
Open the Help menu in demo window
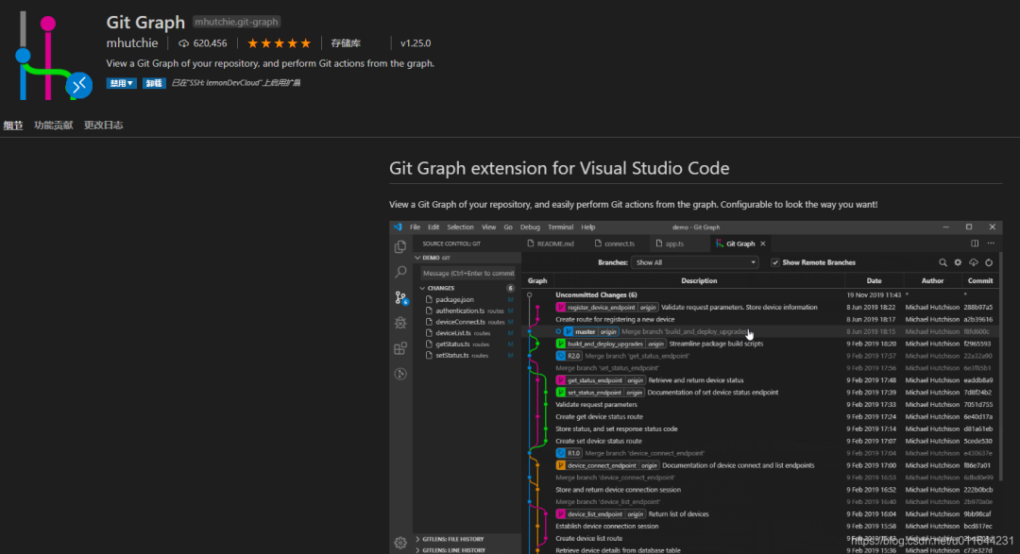click(x=588, y=227)
